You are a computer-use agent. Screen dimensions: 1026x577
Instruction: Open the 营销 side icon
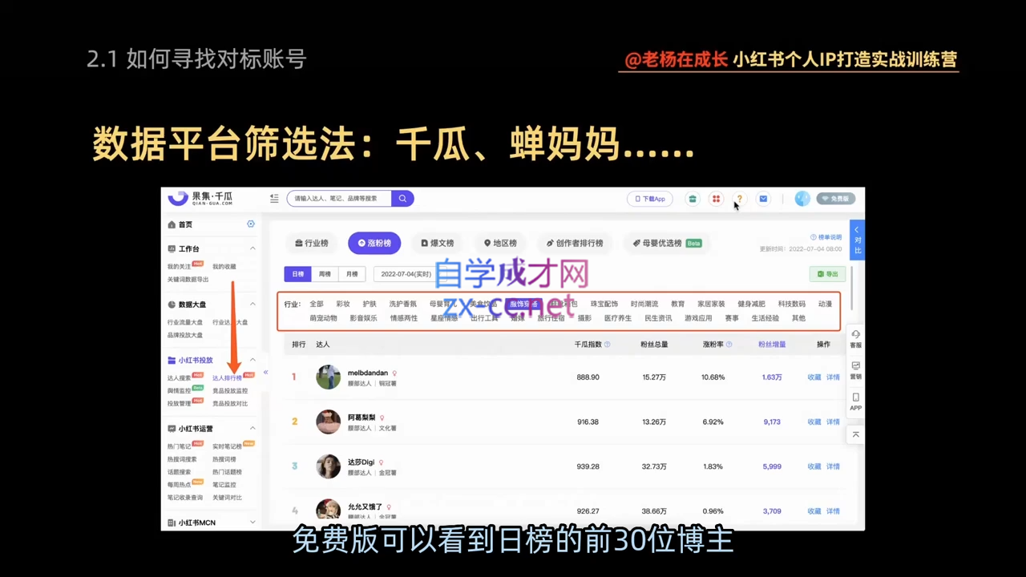pos(855,370)
